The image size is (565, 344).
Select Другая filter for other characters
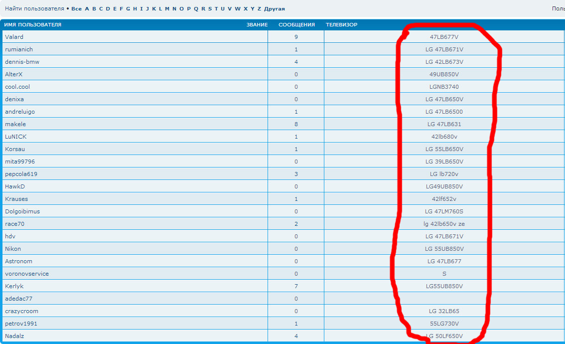(275, 9)
